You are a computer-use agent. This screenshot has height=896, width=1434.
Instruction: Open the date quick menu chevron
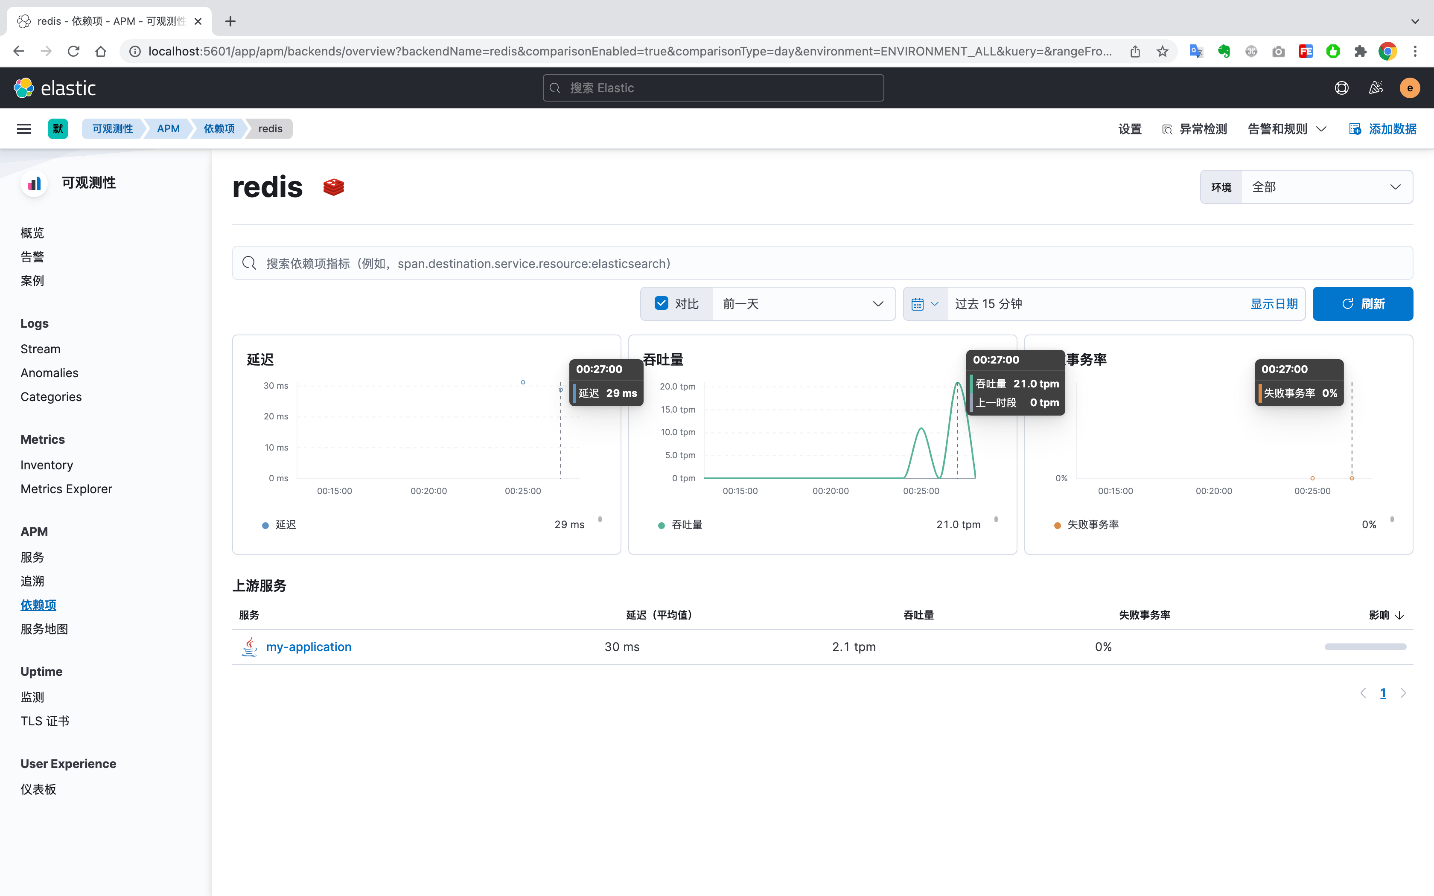point(935,304)
